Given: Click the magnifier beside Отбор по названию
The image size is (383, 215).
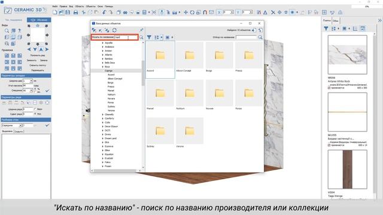Looking at the screenshot, I should coord(260,37).
